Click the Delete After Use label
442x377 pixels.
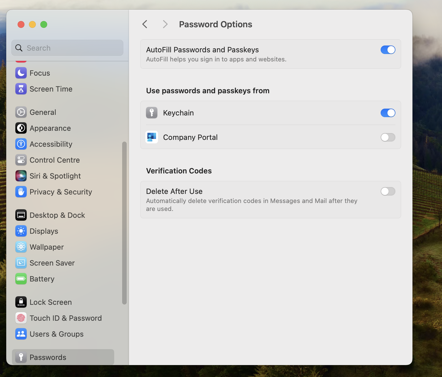tap(174, 191)
